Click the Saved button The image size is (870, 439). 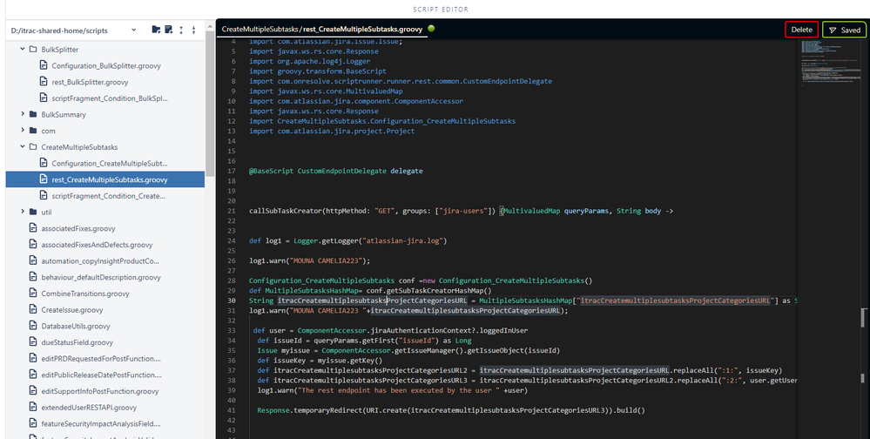click(x=845, y=30)
